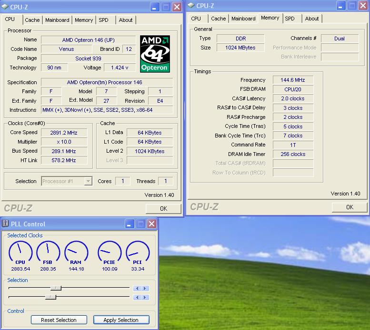Open SPD tab in left CPU-Z window
370x330 pixels.
(x=104, y=20)
